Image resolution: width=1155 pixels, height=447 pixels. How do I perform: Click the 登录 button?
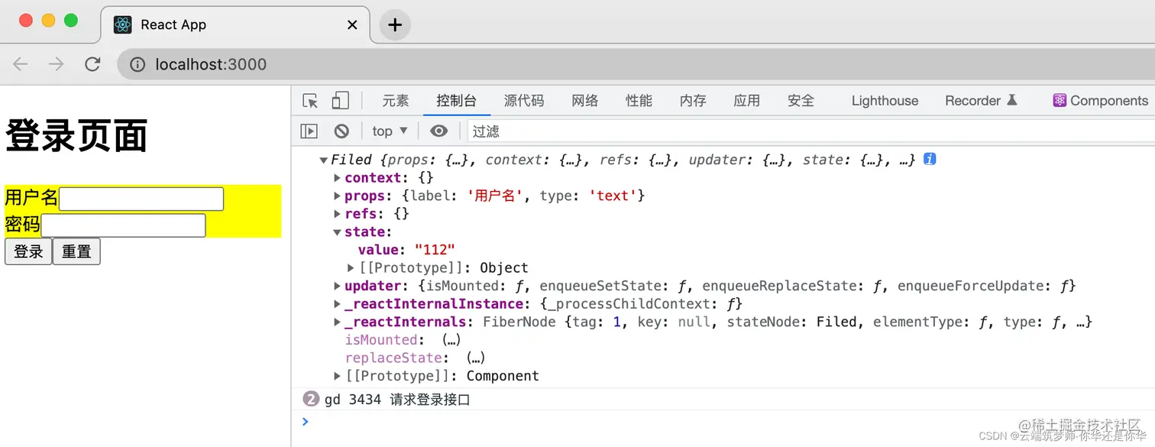point(28,251)
